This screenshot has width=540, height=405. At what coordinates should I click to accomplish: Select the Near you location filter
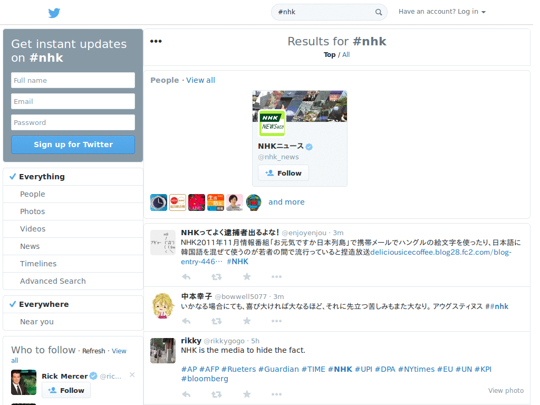tap(73, 322)
